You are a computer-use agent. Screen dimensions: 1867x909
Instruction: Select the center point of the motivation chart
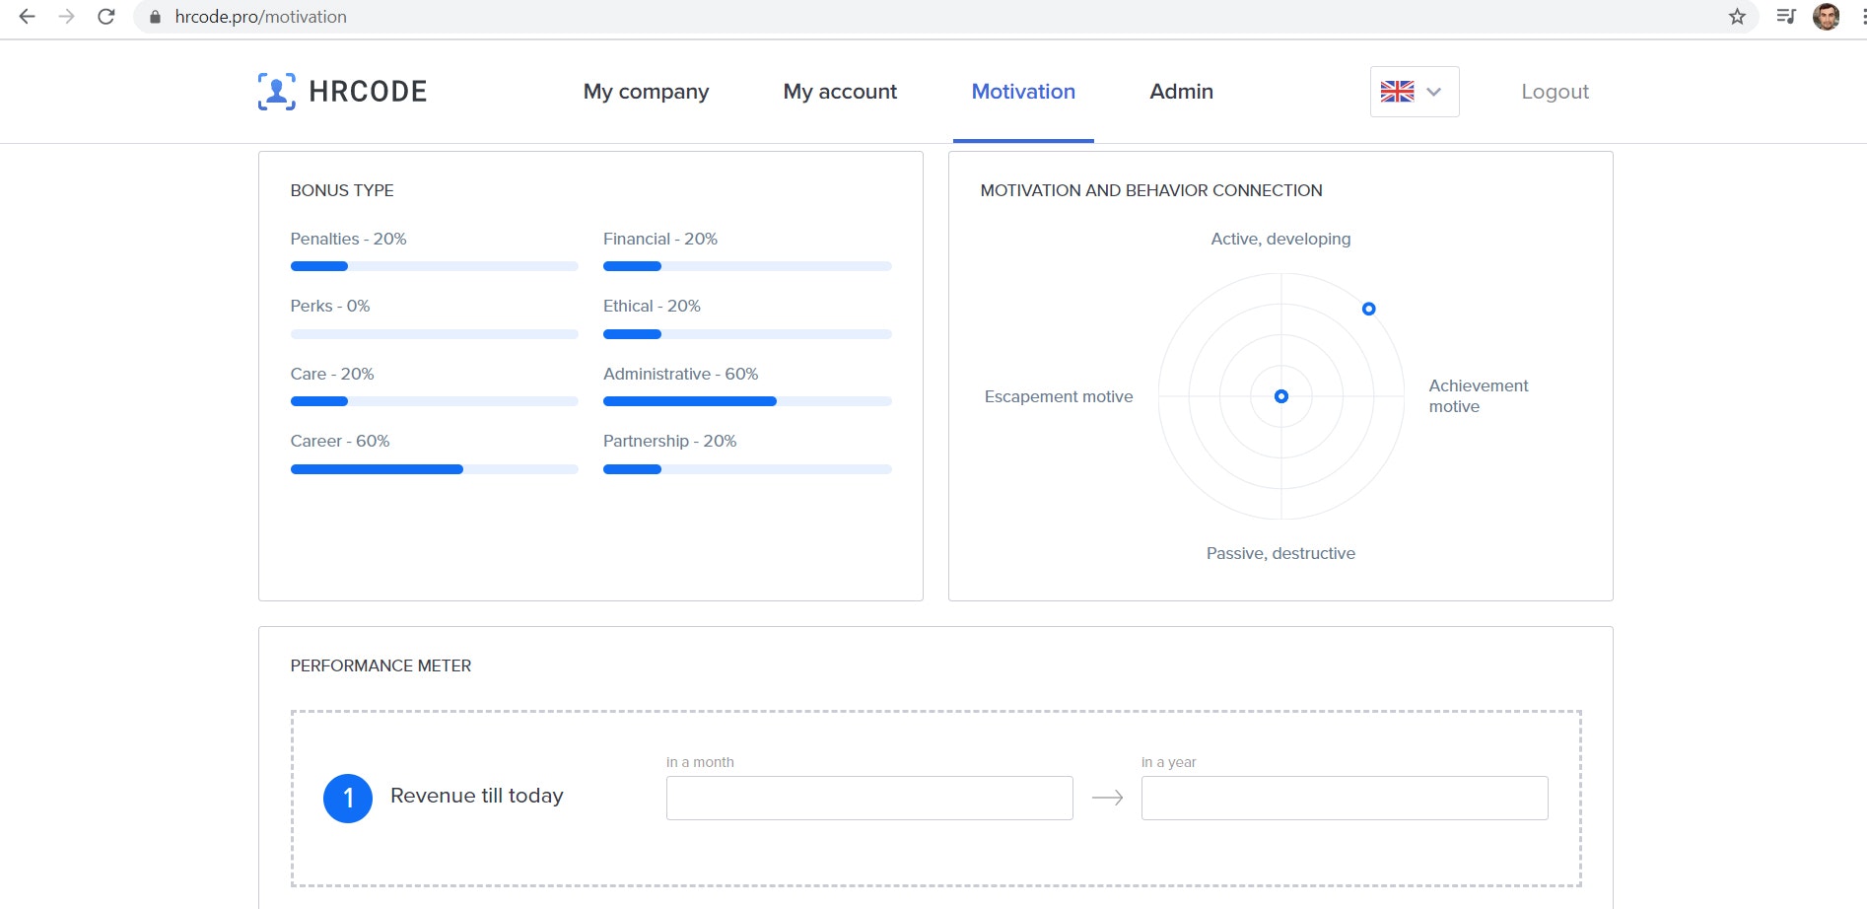point(1279,395)
